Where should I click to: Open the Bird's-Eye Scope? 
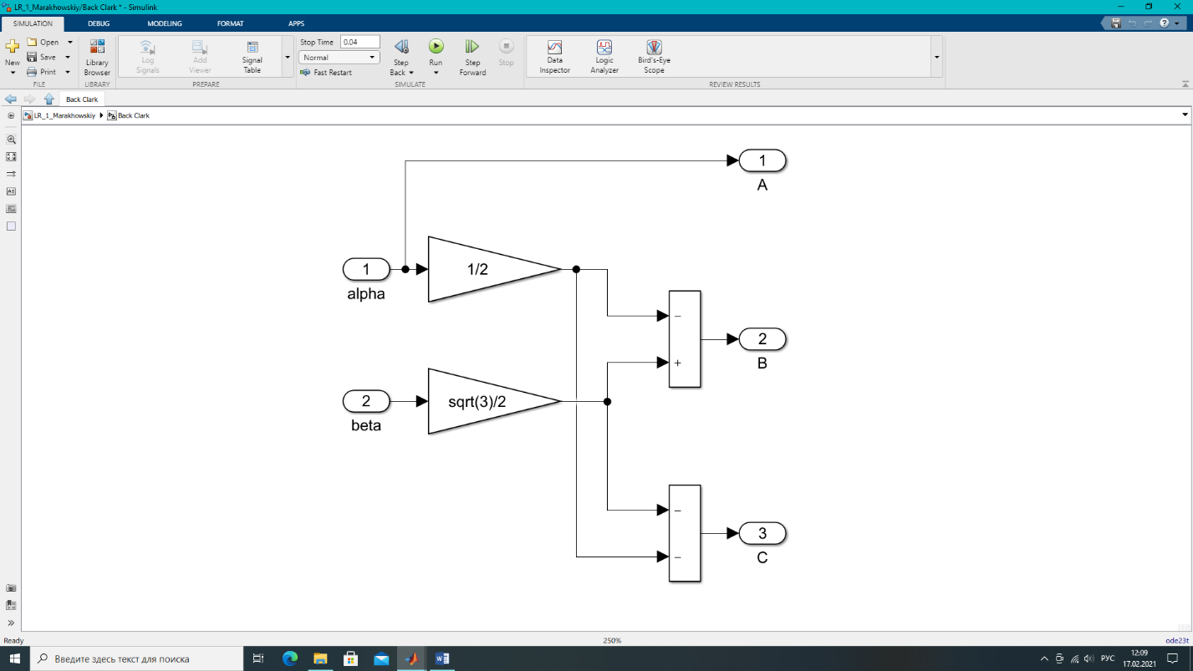[654, 57]
